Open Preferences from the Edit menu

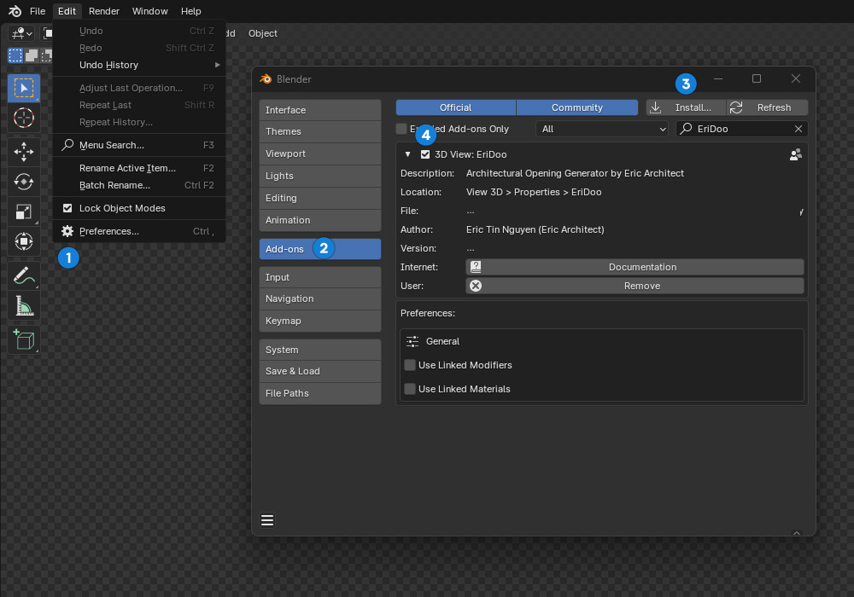(108, 231)
